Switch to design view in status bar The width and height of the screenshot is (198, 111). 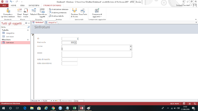point(195,104)
